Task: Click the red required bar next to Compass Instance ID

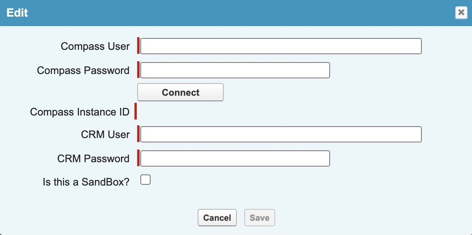Action: point(136,111)
